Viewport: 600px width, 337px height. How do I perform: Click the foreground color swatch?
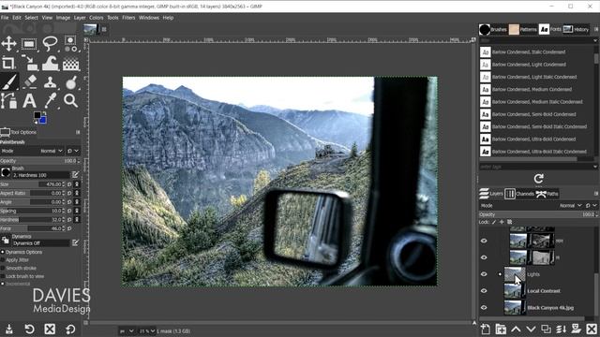coord(37,115)
